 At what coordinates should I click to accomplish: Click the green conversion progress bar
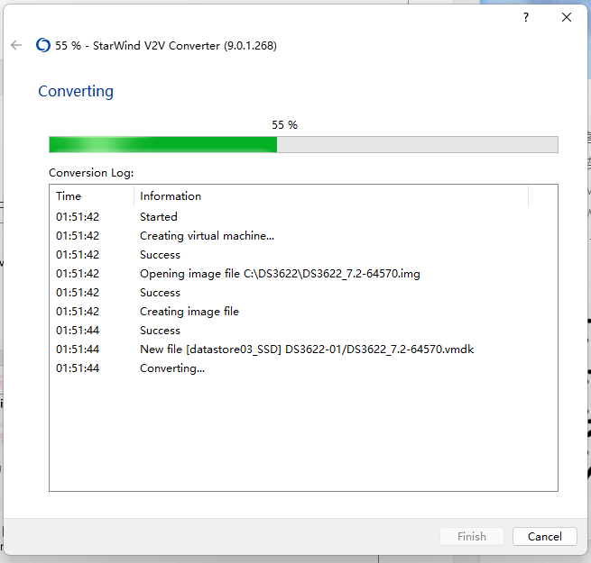(303, 144)
